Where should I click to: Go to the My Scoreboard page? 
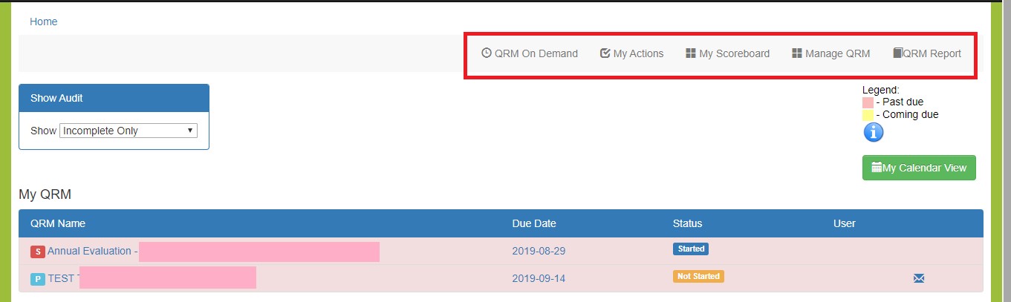coord(727,53)
